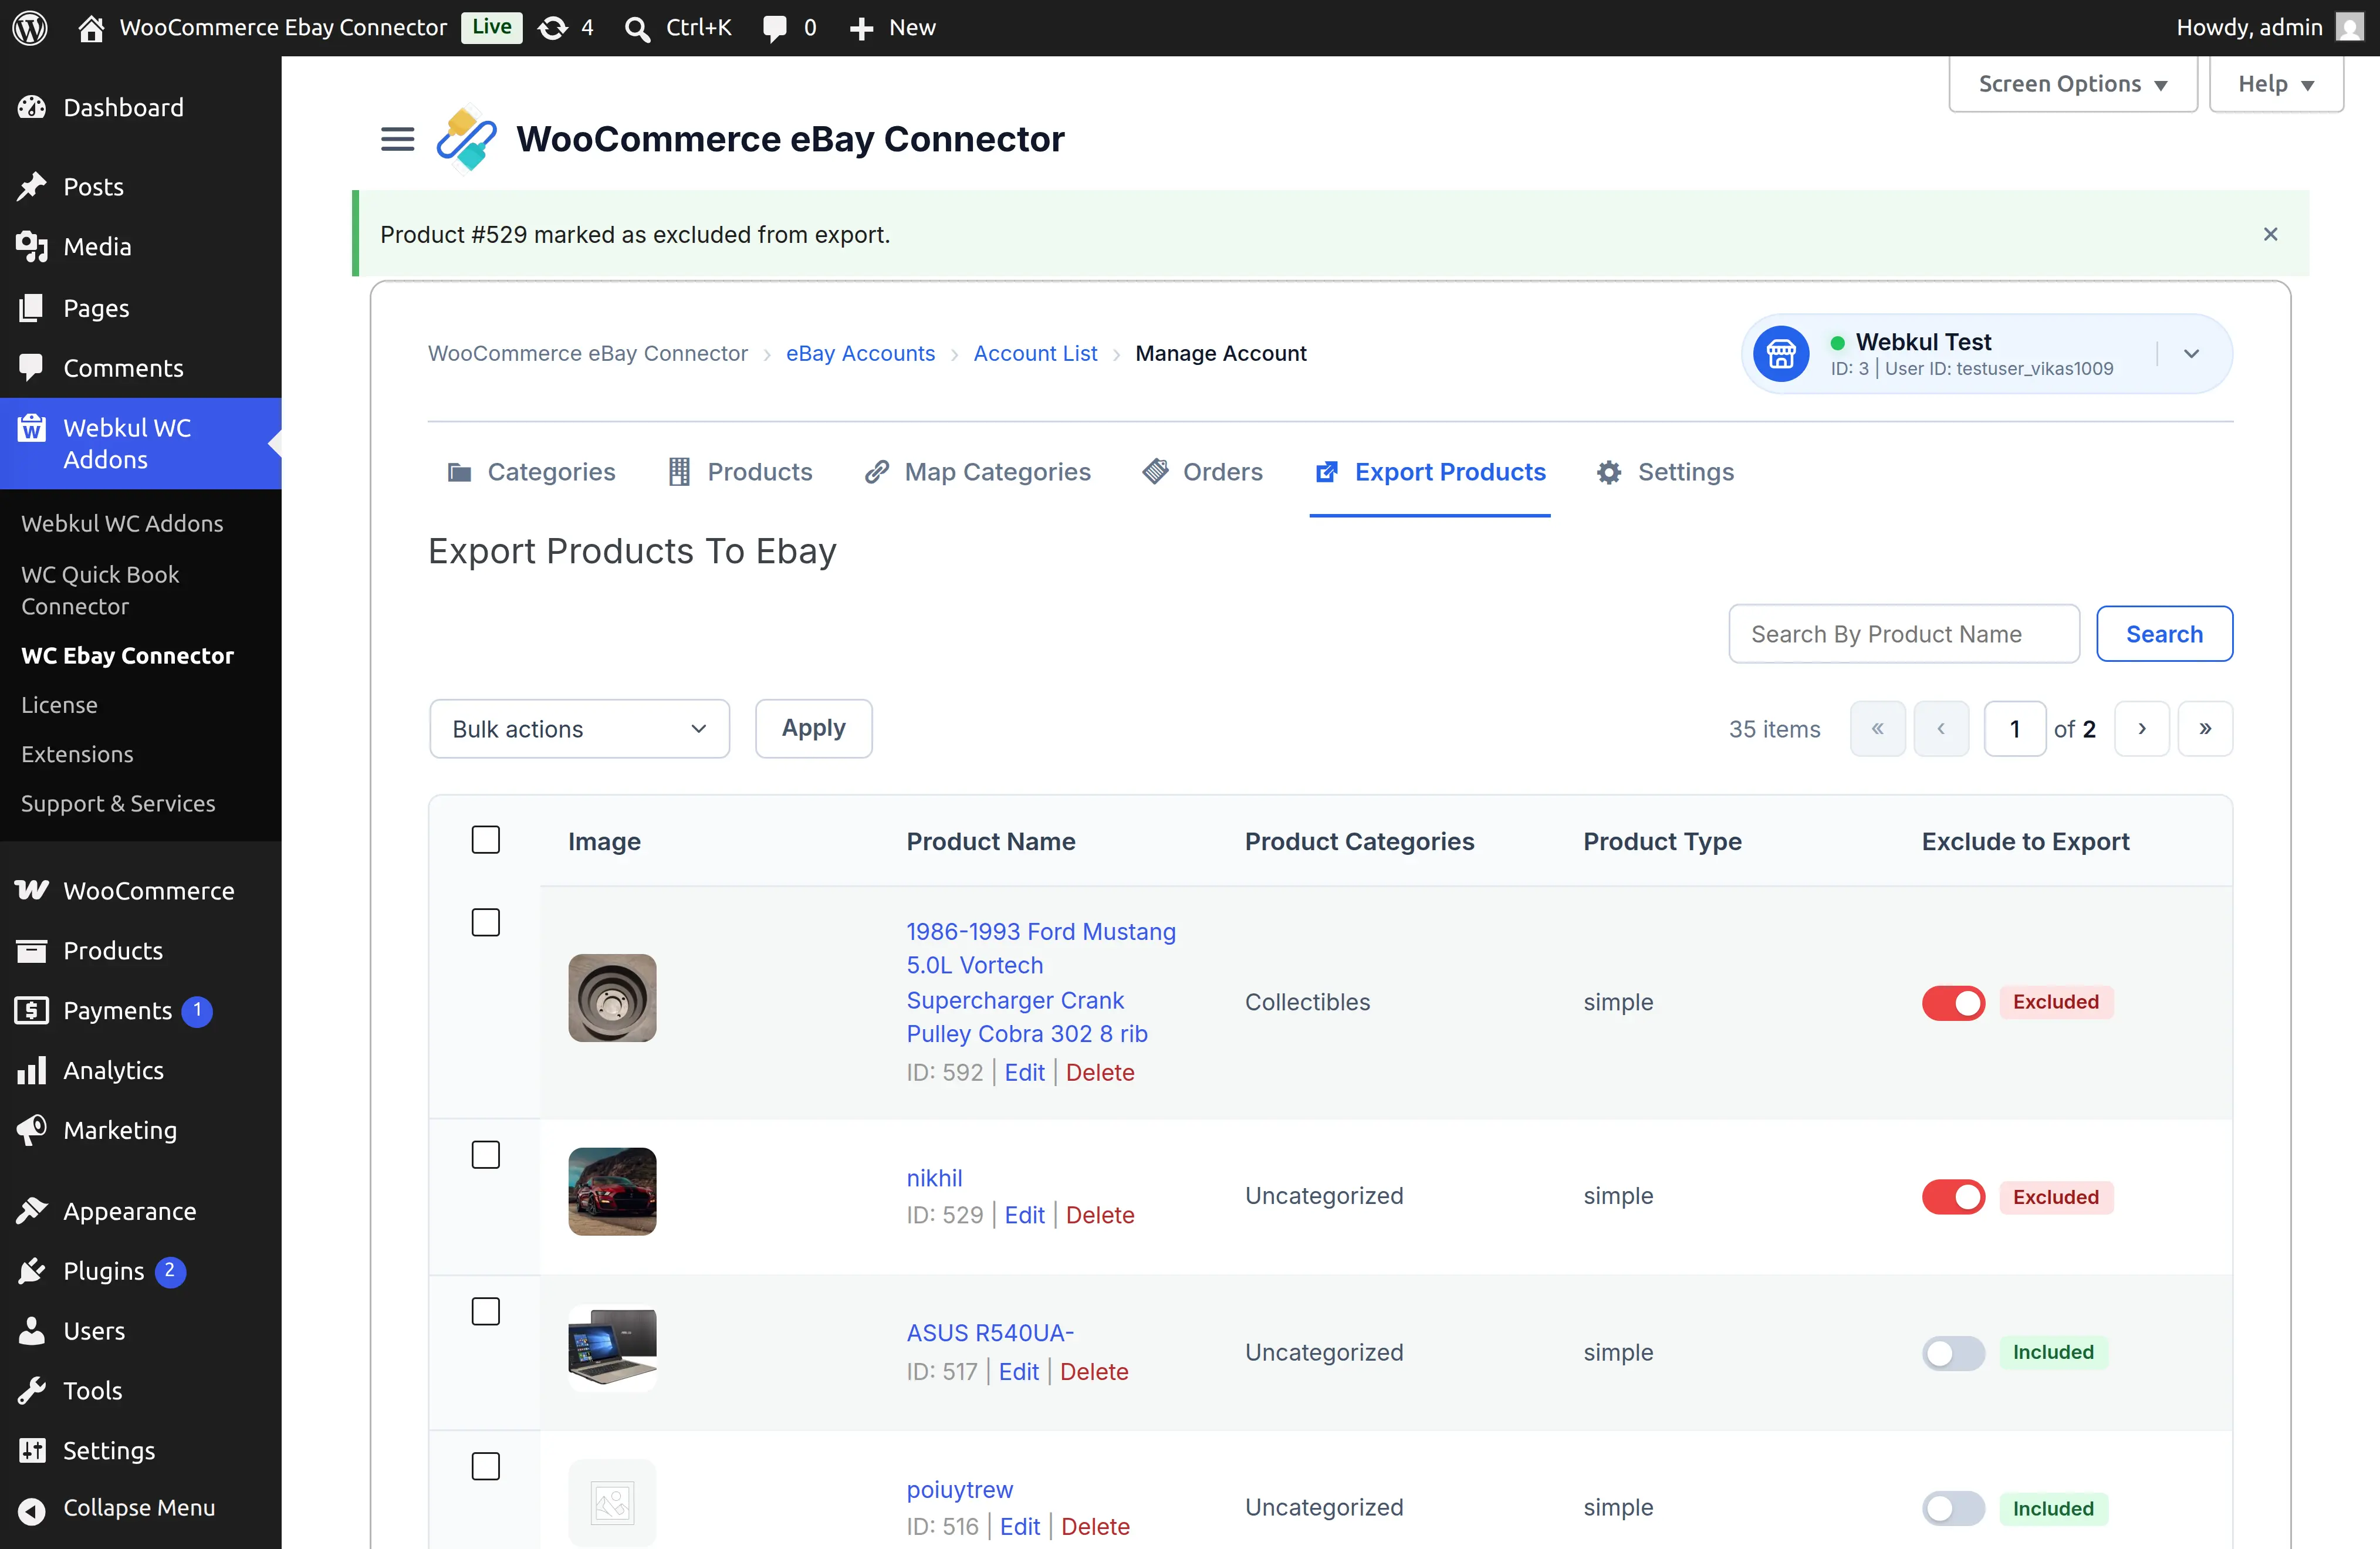
Task: Toggle exclude for poiuytrew product
Action: pos(1953,1508)
